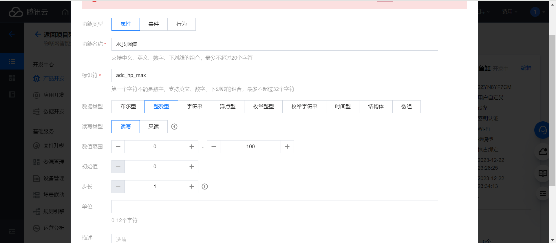Click the 固件升级 icon in sidebar
This screenshot has height=243, width=556.
(36, 146)
